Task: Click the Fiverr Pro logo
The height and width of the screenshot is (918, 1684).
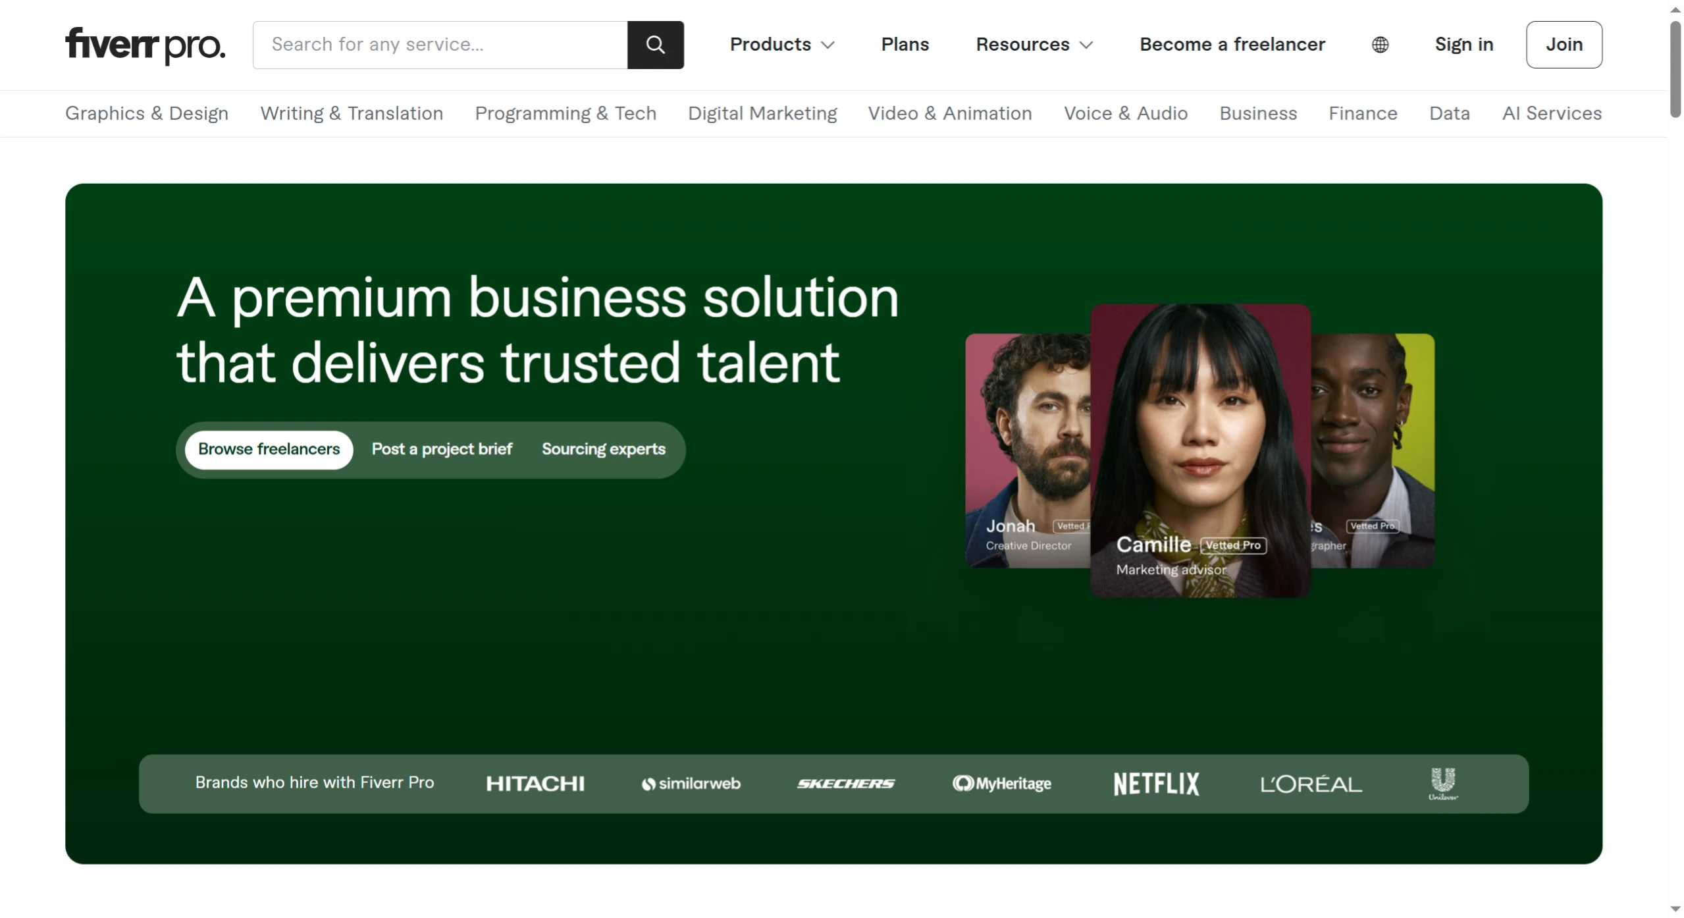Action: 145,45
